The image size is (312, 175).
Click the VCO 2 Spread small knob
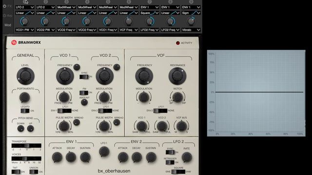117,122
